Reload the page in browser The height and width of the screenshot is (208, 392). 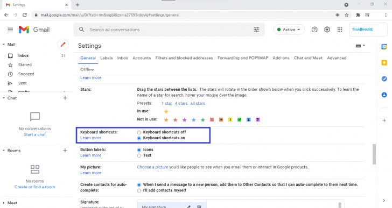(x=25, y=15)
